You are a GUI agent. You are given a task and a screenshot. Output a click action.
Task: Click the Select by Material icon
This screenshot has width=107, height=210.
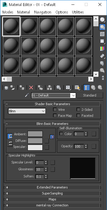click(102, 70)
